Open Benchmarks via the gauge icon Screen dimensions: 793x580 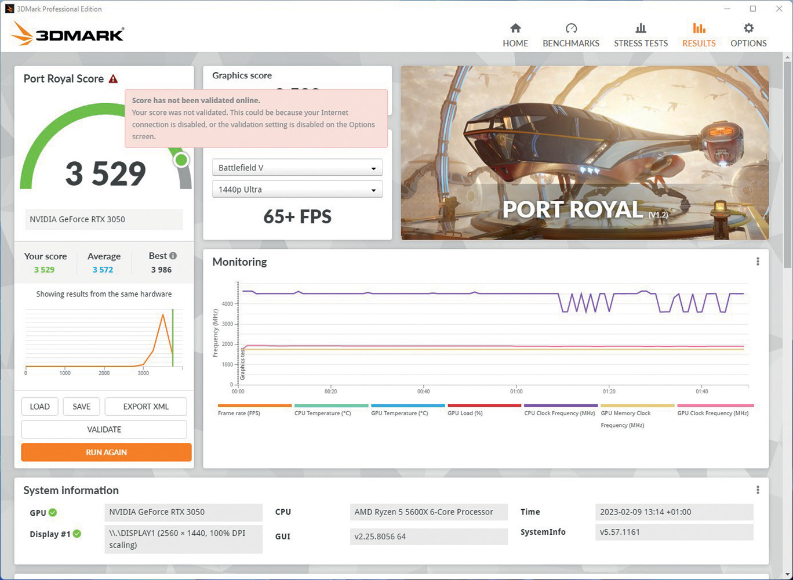coord(571,28)
